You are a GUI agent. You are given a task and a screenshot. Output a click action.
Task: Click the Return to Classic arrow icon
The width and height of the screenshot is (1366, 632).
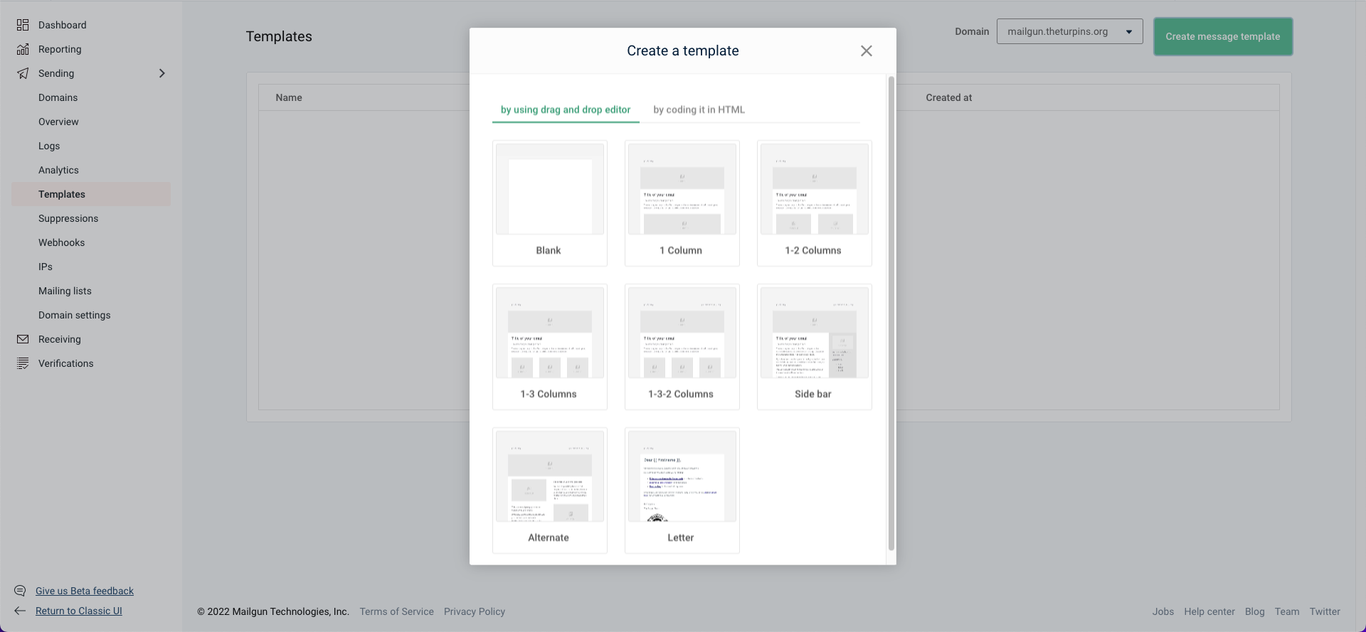[20, 611]
